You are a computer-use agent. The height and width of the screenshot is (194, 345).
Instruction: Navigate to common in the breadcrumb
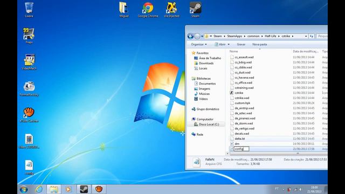253,36
